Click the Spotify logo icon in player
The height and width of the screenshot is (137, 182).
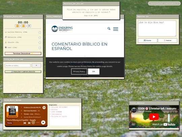[x=44, y=108]
